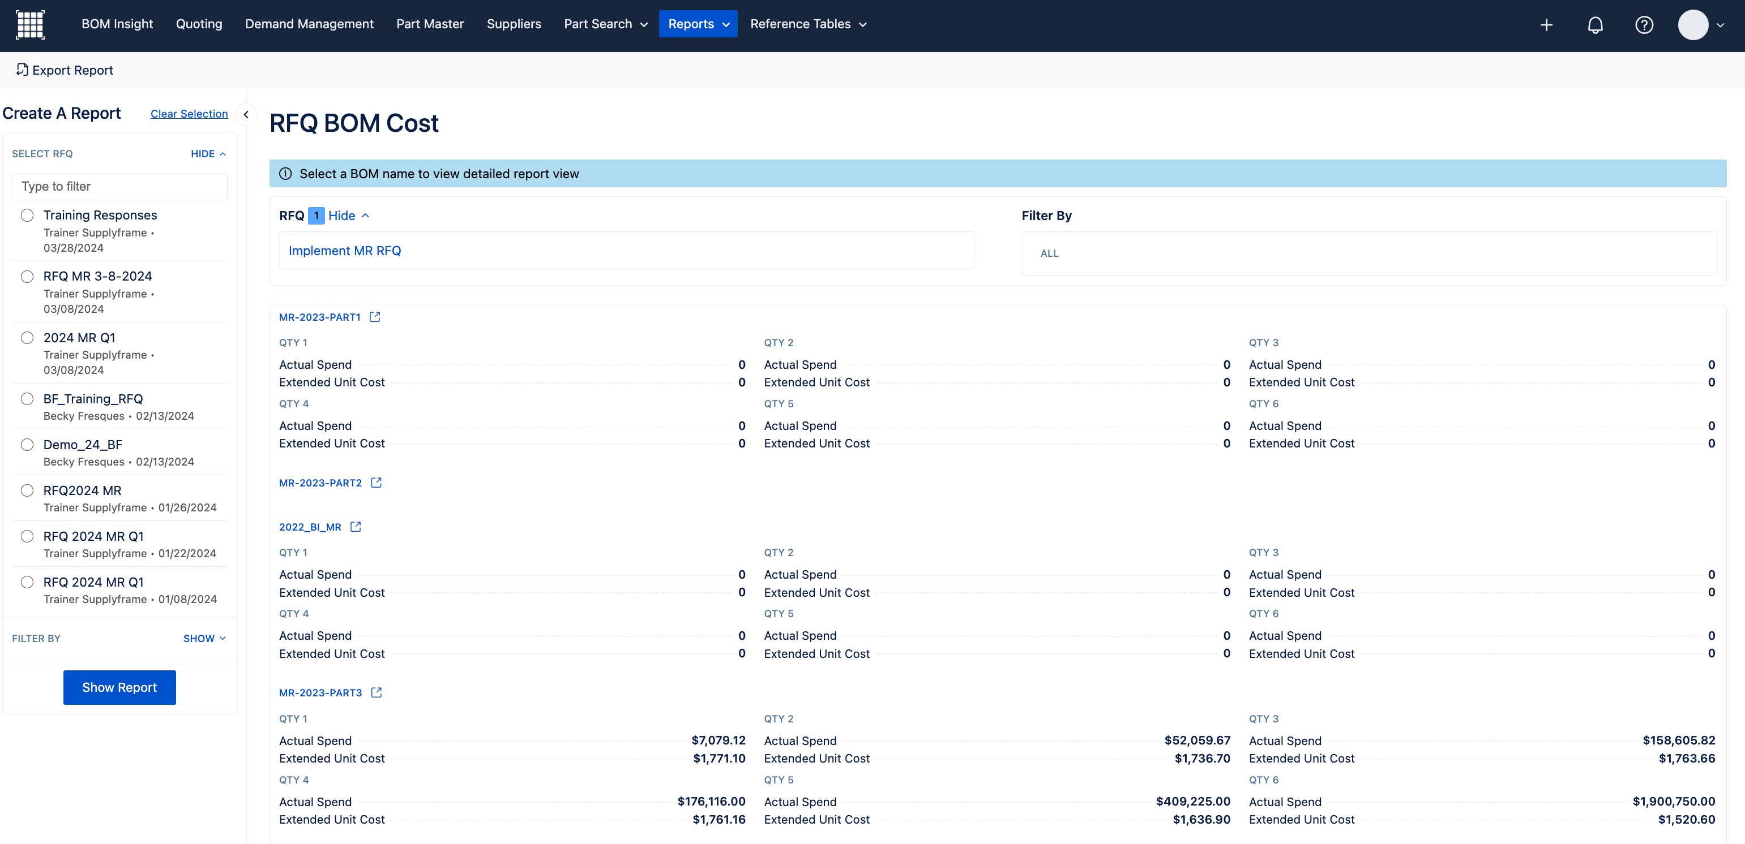Click the RFQ BOM Cost heading
The image size is (1745, 844).
click(x=354, y=124)
